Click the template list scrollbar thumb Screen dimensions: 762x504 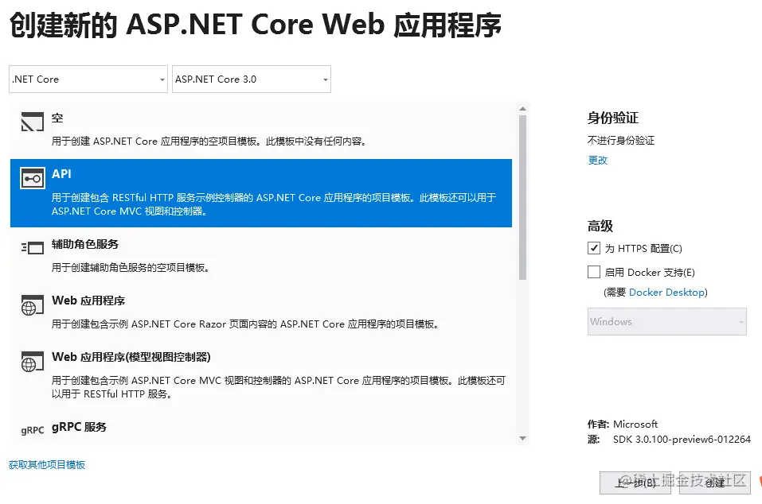point(522,197)
